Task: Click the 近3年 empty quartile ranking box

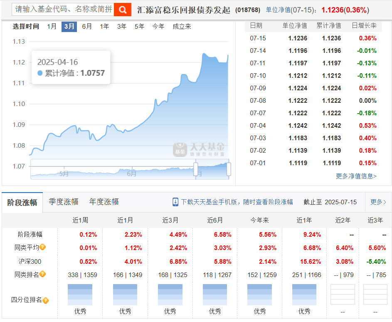Action: point(375,295)
